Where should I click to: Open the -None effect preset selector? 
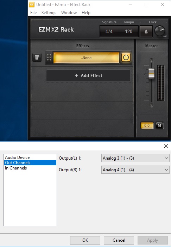(86, 58)
